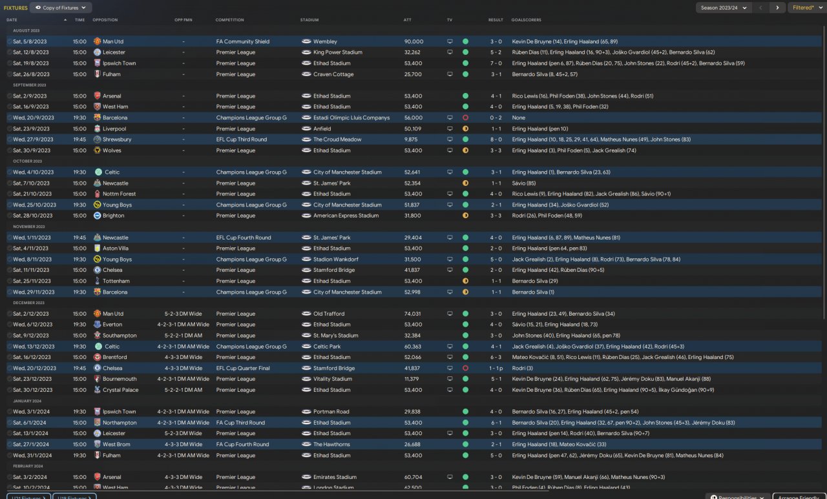Tick the row selector for Sat, 12/8/2023

point(10,52)
